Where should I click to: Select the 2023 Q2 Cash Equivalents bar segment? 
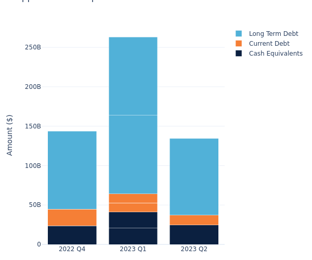pyautogui.click(x=194, y=235)
